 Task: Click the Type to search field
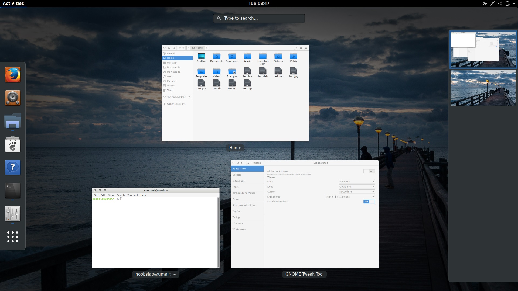259,18
